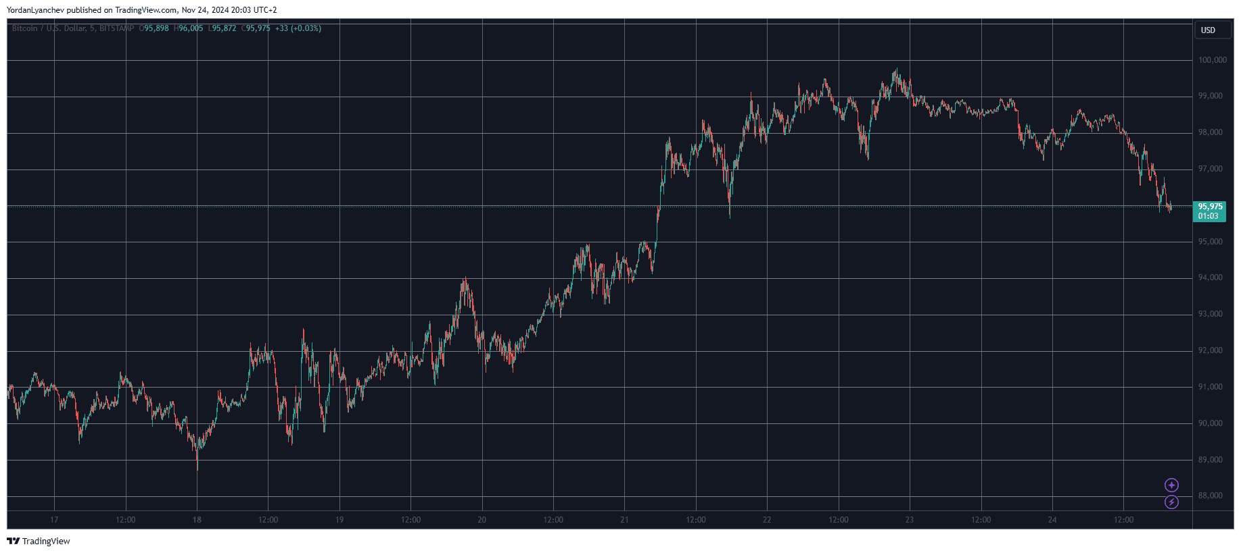Screen dimensions: 1241x553
Task: Click the close value C95,975 in legend
Action: pyautogui.click(x=256, y=28)
